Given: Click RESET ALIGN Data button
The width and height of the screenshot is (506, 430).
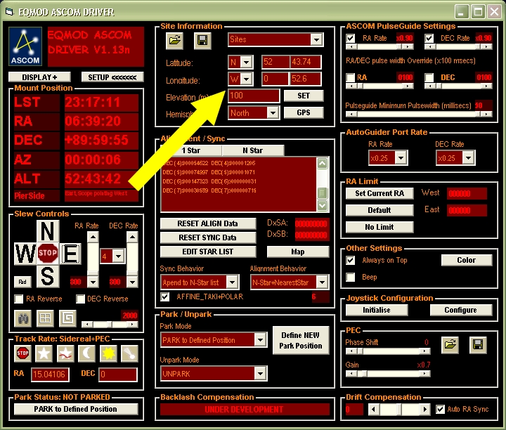Looking at the screenshot, I should click(208, 223).
